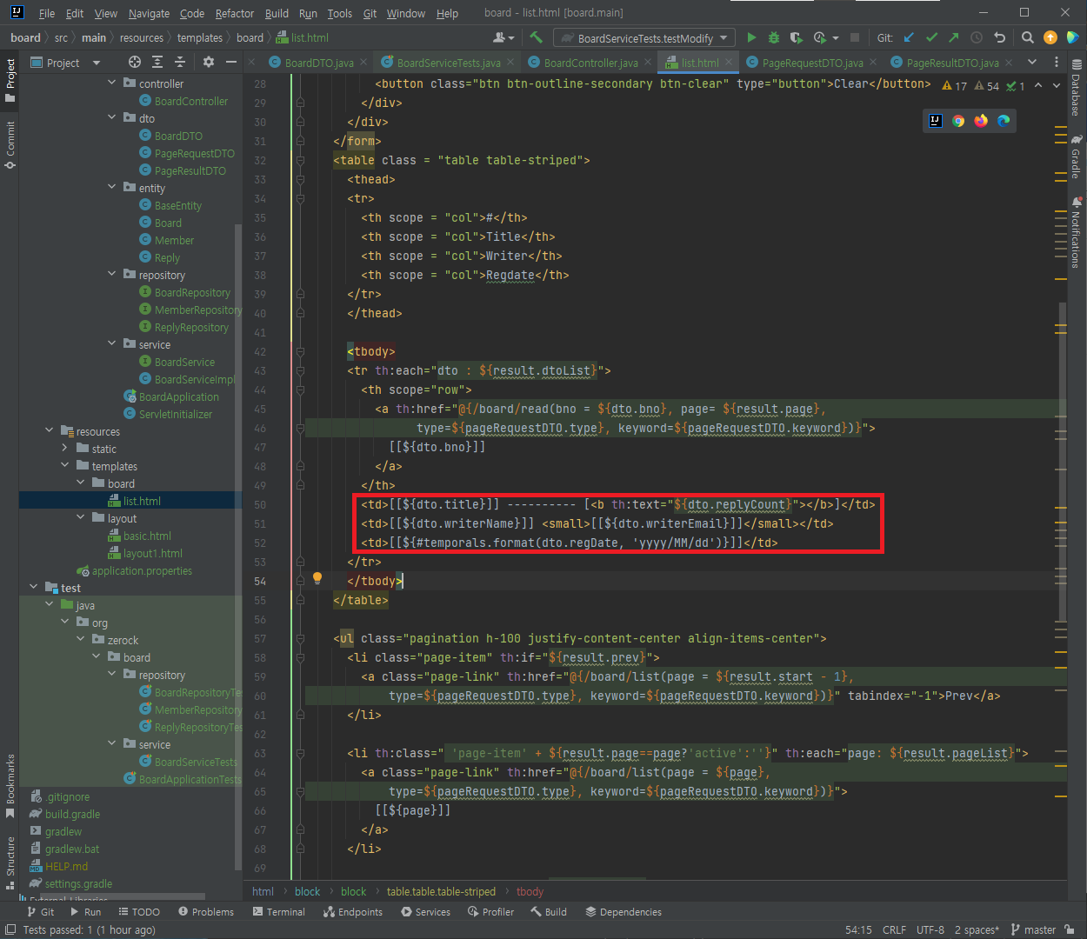This screenshot has width=1087, height=939.
Task: Build the project using the hammer icon
Action: point(536,37)
